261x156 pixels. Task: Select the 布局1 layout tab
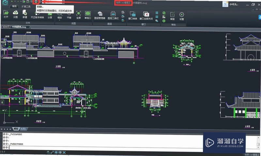[23, 129]
